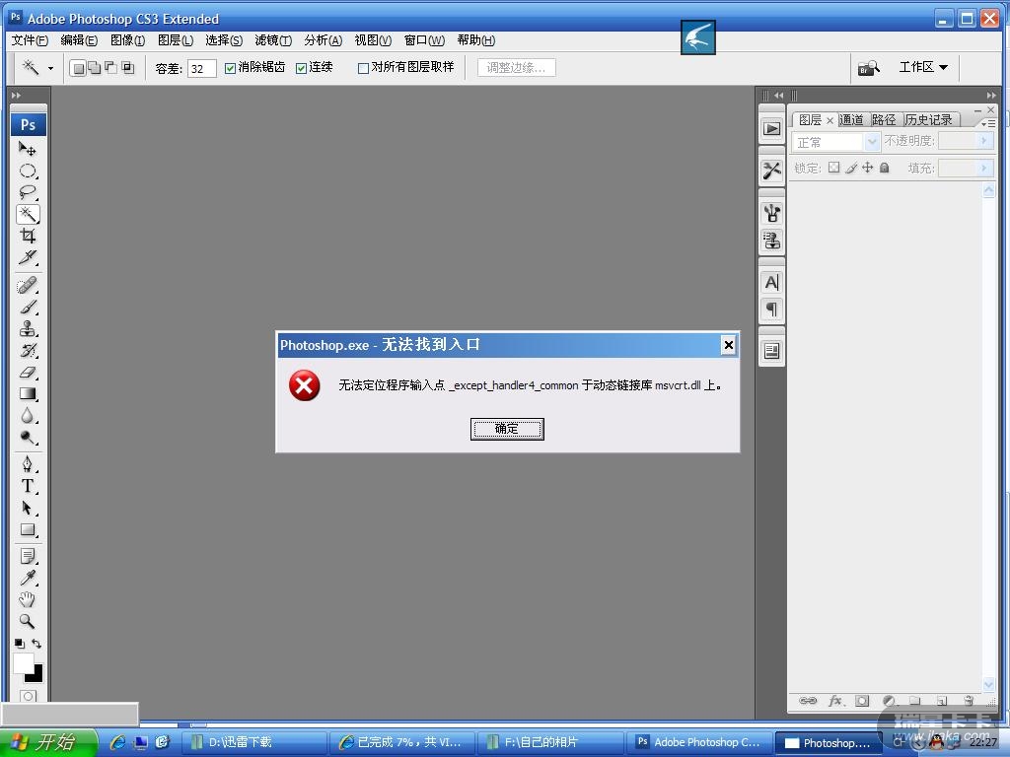Select the Slice tool
Viewport: 1010px width, 757px height.
click(x=27, y=257)
